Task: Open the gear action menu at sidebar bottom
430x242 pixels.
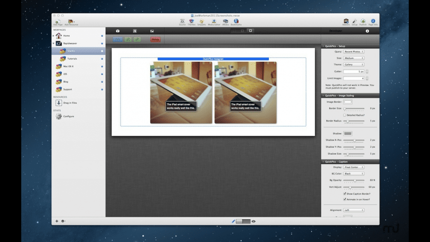Action: (63, 221)
